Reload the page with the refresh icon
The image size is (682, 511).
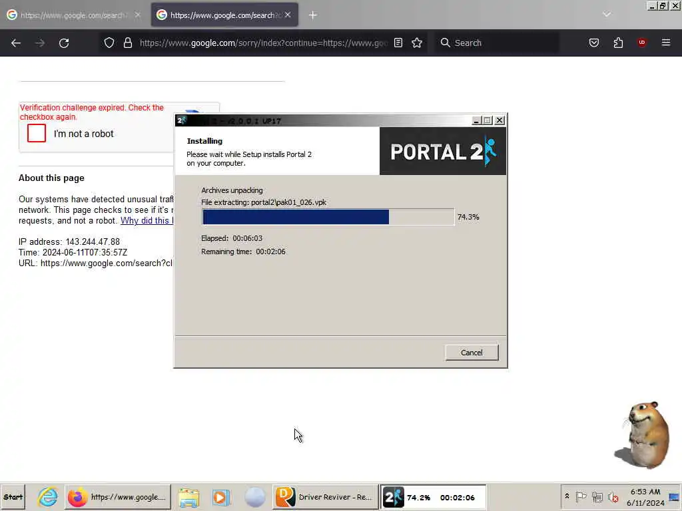click(64, 43)
